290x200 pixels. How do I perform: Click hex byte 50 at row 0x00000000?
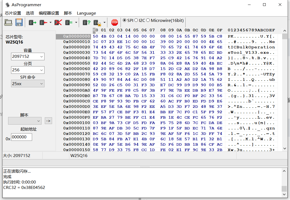(95, 36)
